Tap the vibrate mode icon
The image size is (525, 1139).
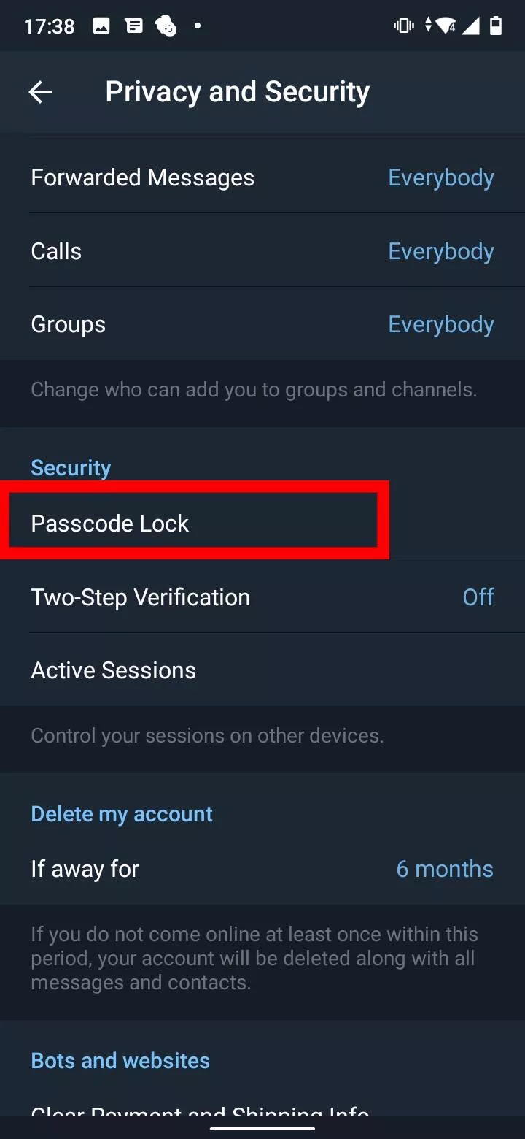(404, 26)
